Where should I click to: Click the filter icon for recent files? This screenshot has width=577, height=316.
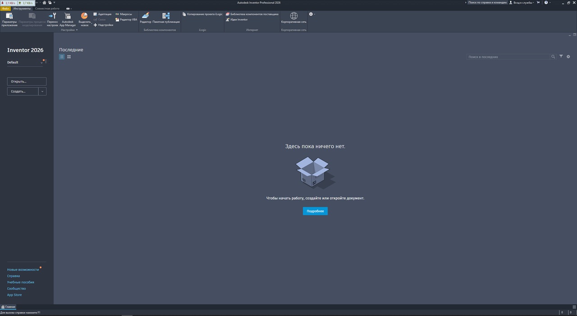pos(561,57)
